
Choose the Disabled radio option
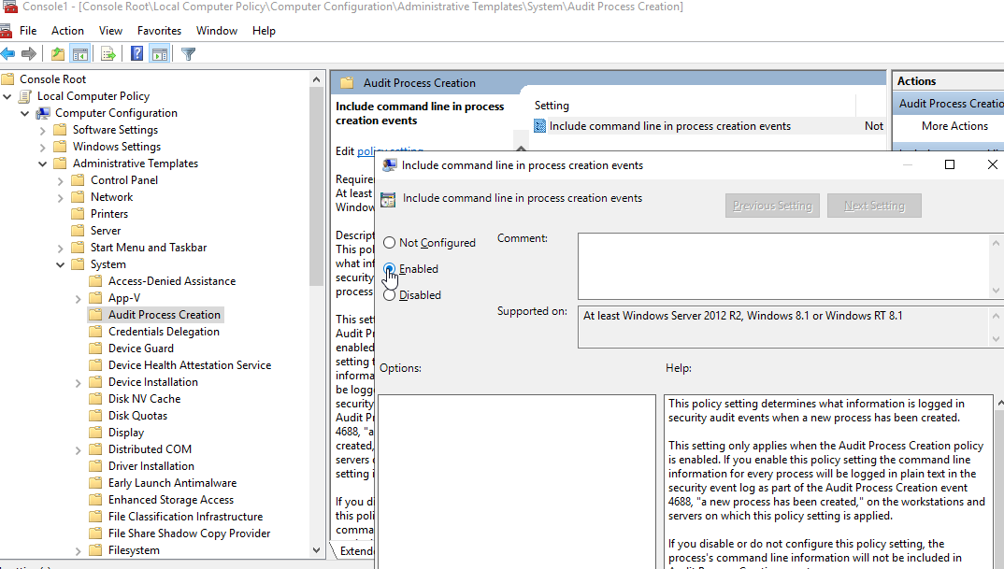(390, 295)
